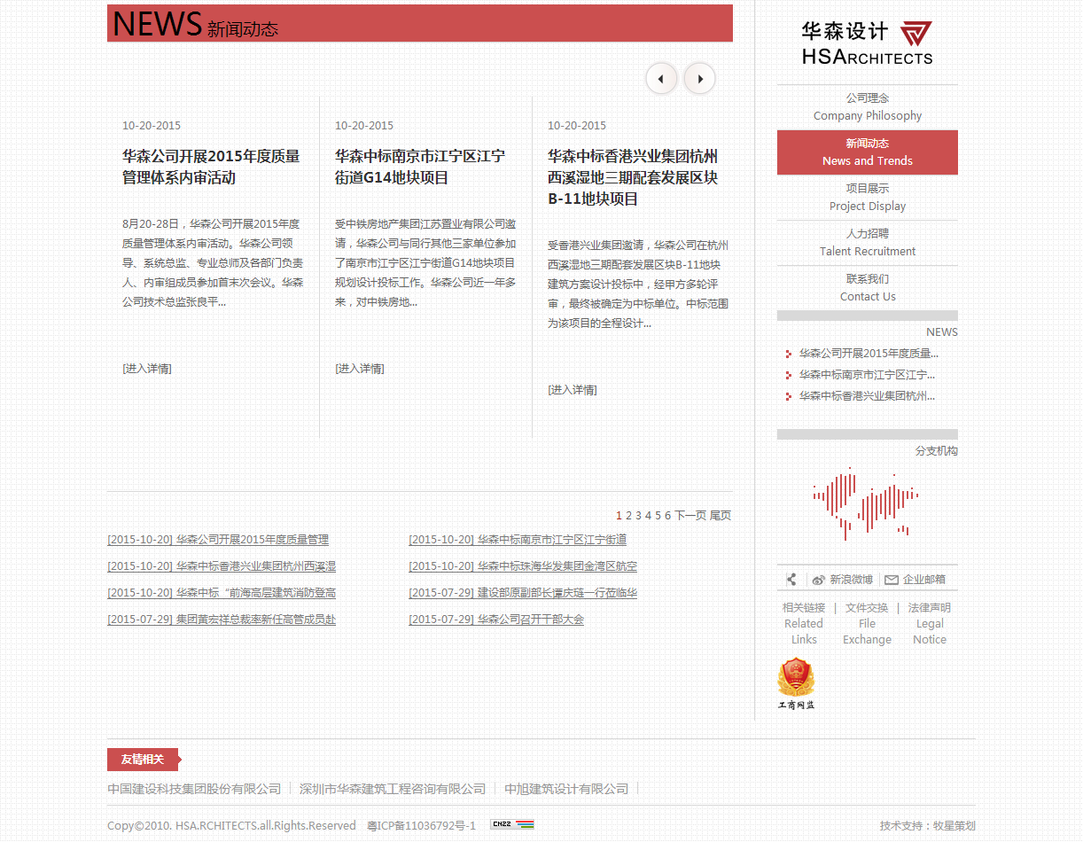
Task: Open Legal Notice (法律声明) link
Action: pos(930,624)
